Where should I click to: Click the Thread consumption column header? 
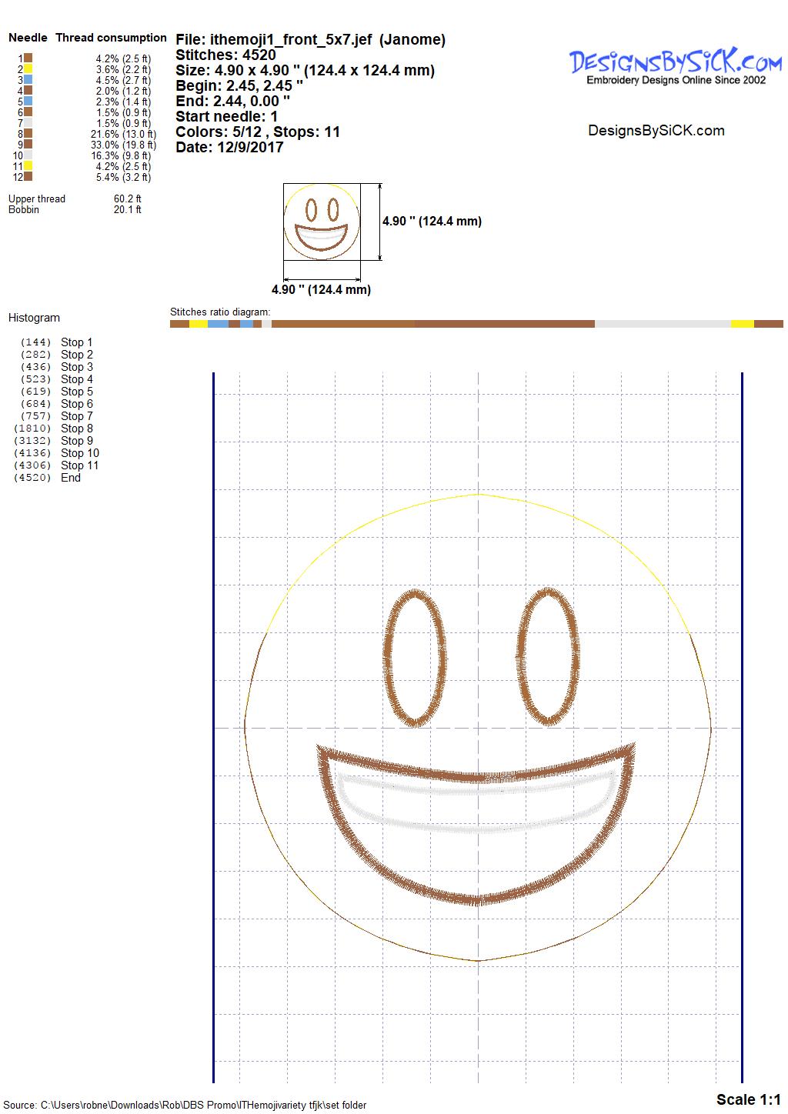click(111, 38)
